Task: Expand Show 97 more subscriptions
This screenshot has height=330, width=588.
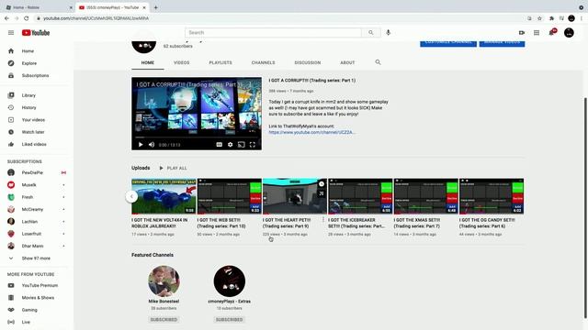Action: [37, 258]
